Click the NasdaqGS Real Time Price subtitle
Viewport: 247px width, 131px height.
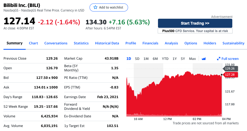coord(44,10)
